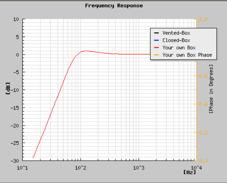Click the Vented-Box legend entry

pyautogui.click(x=176, y=33)
